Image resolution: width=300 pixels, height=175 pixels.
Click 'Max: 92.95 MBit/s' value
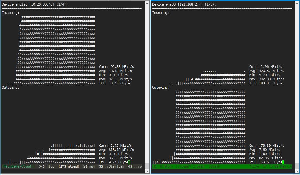point(115,79)
